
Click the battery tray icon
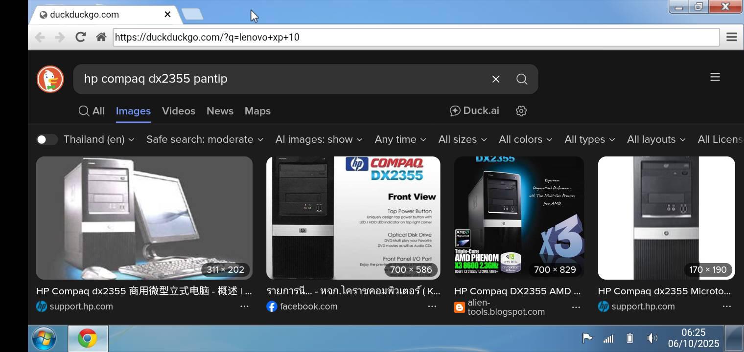(x=630, y=338)
